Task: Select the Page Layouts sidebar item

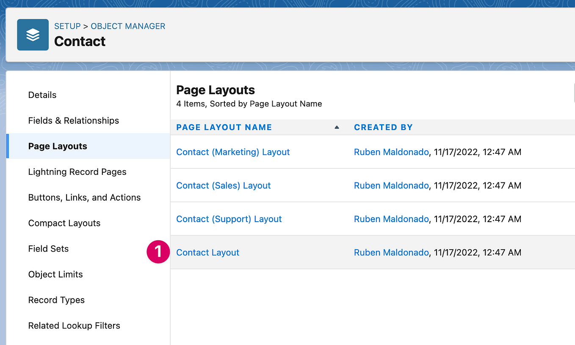Action: pyautogui.click(x=57, y=146)
